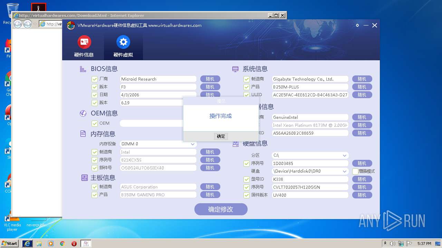Click the 确定修改 apply button
Viewport: 442px width, 248px height.
coord(221,209)
